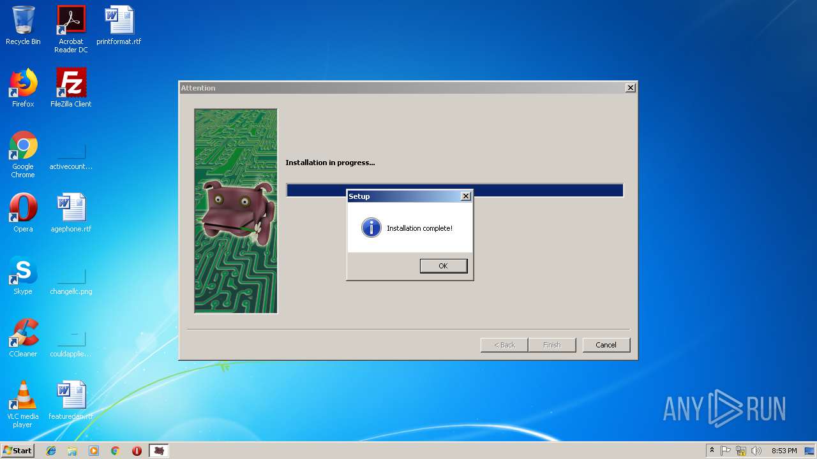Open the Action Center flag icon
The image size is (817, 459).
click(x=726, y=451)
